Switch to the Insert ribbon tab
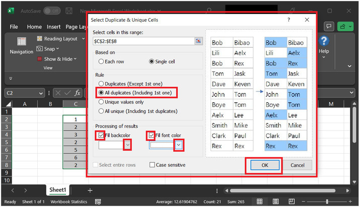The image size is (360, 207). 53,27
